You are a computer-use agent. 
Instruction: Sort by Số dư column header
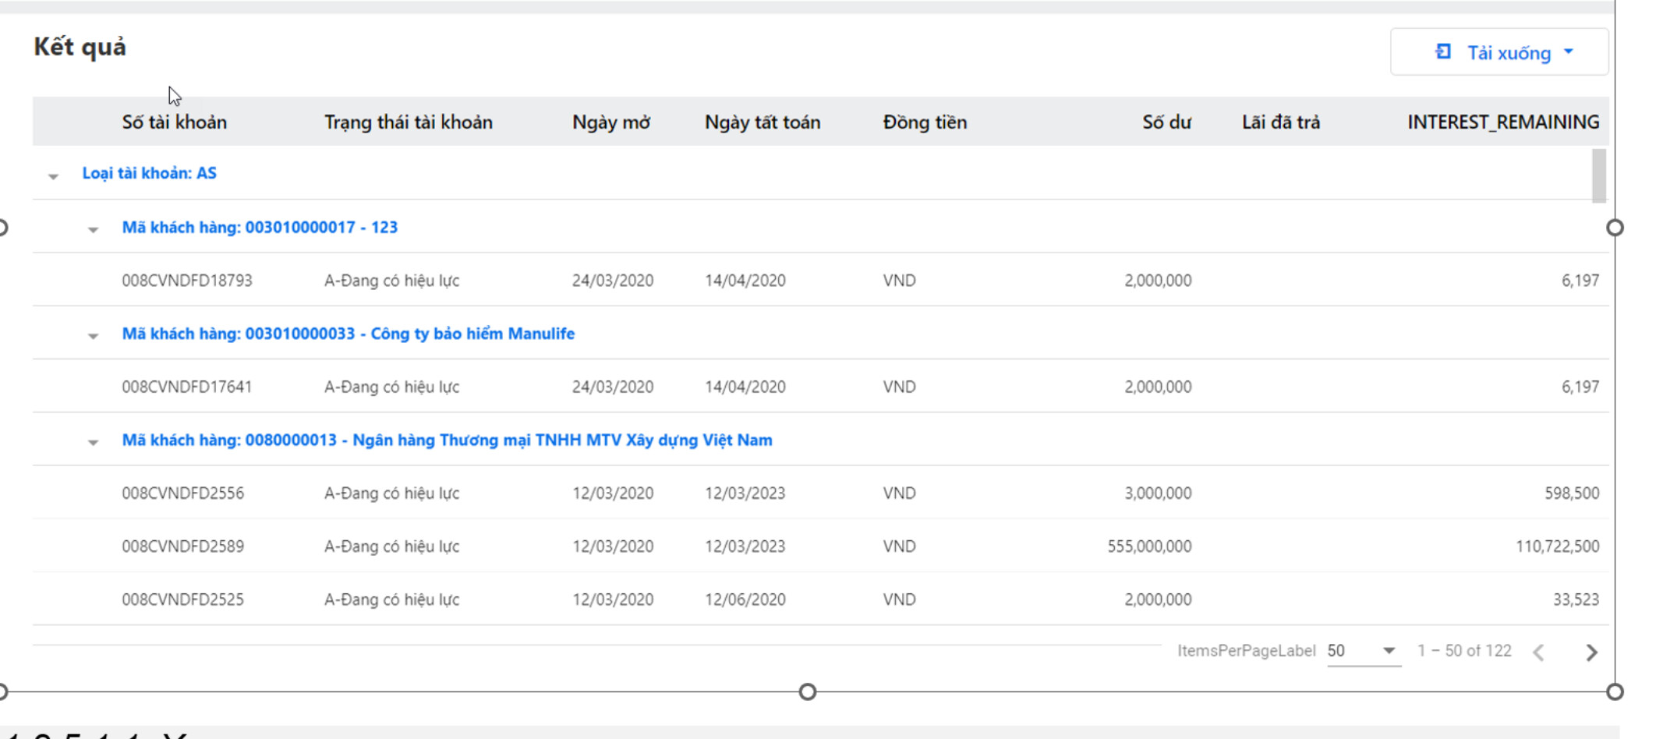1166,122
